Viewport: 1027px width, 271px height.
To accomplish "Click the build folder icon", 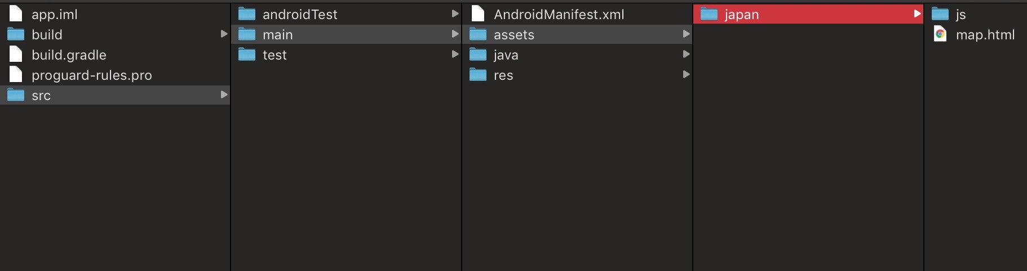I will click(16, 34).
